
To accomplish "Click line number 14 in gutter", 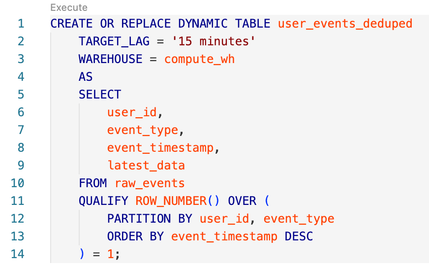I will 18,254.
